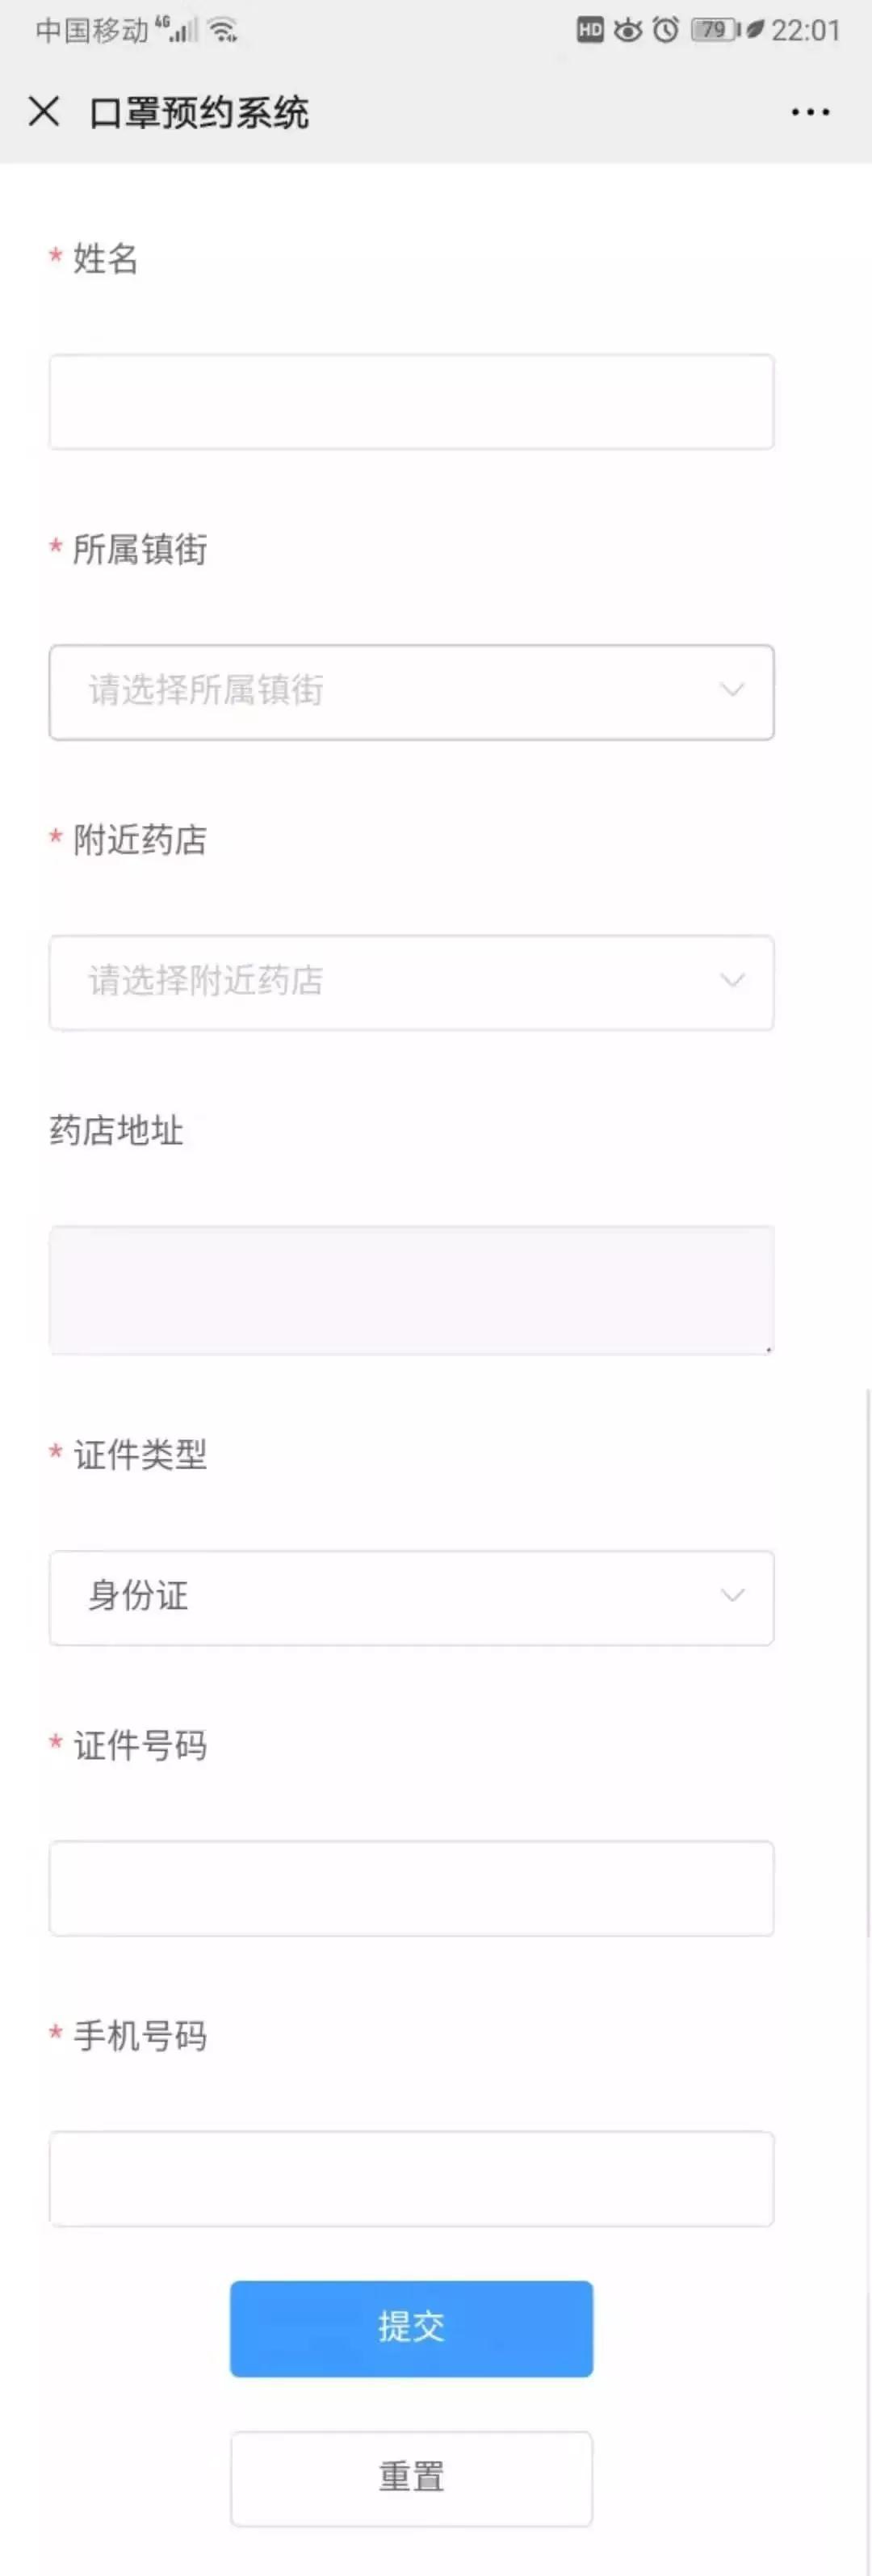Tap the Wi-Fi signal status icon

(223, 30)
